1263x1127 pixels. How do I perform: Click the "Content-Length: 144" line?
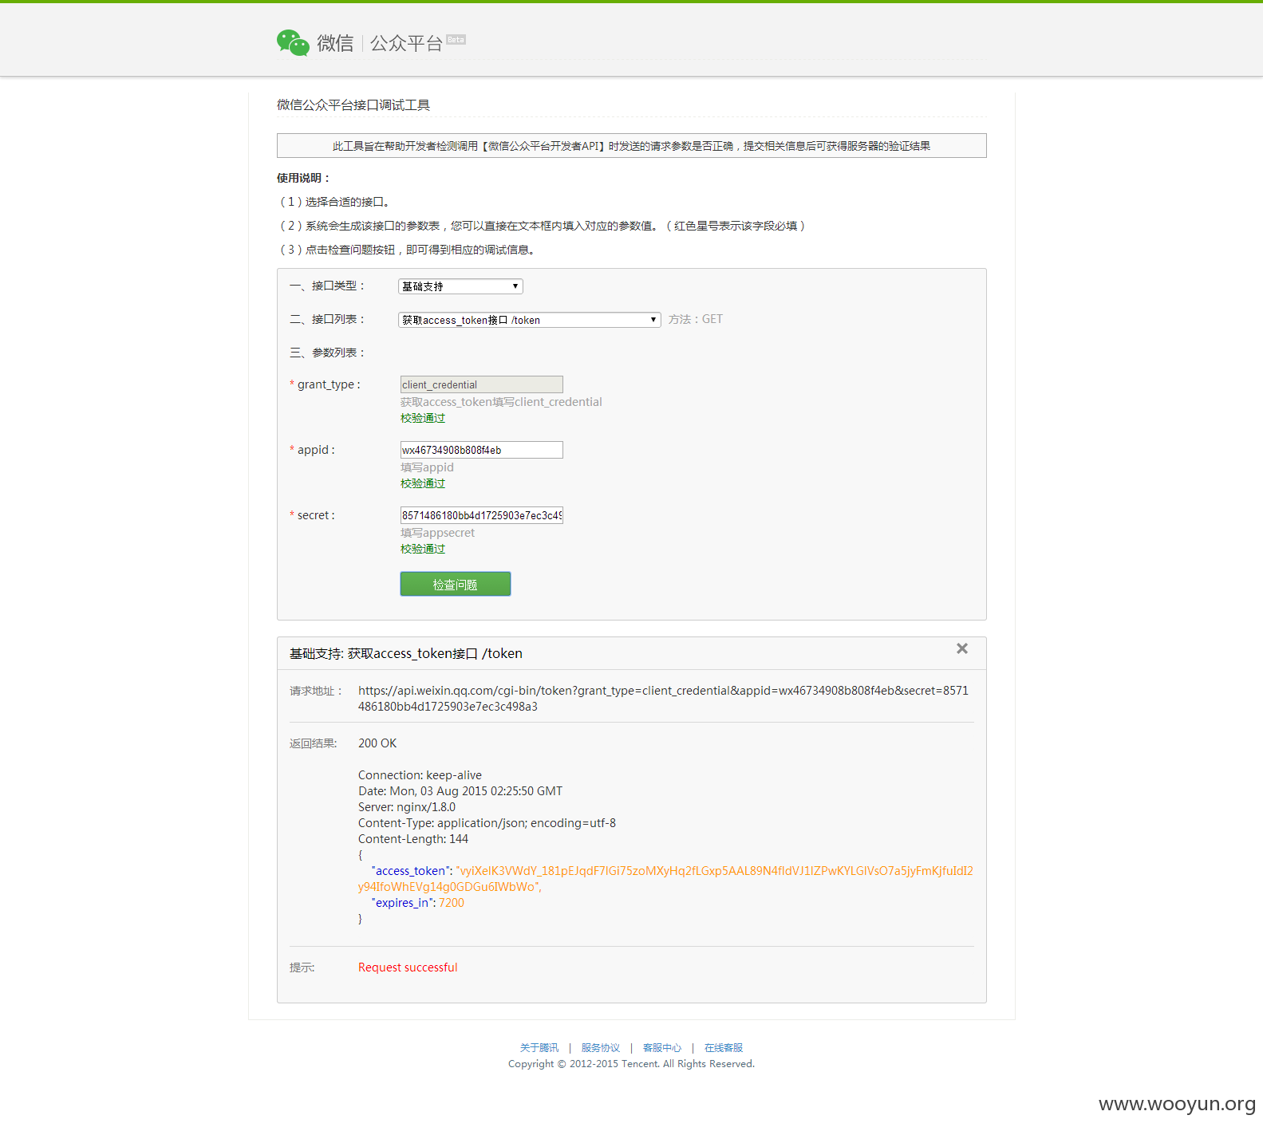[x=413, y=839]
